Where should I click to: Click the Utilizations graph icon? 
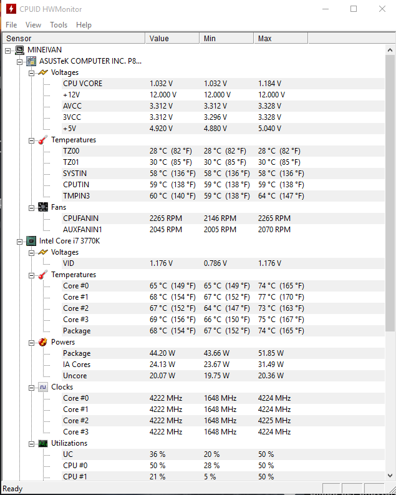[x=43, y=443]
